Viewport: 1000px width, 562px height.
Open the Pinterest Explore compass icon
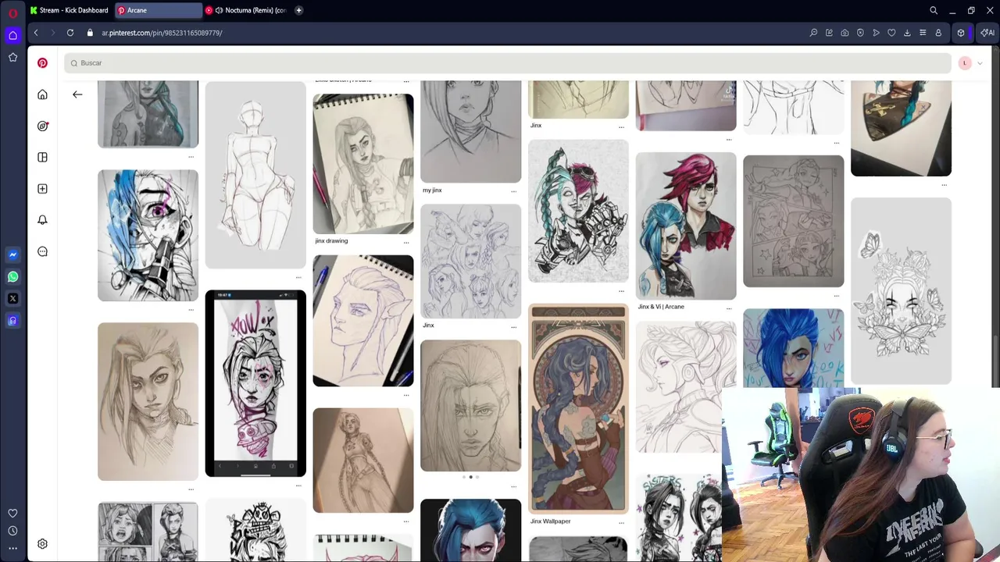click(x=42, y=126)
